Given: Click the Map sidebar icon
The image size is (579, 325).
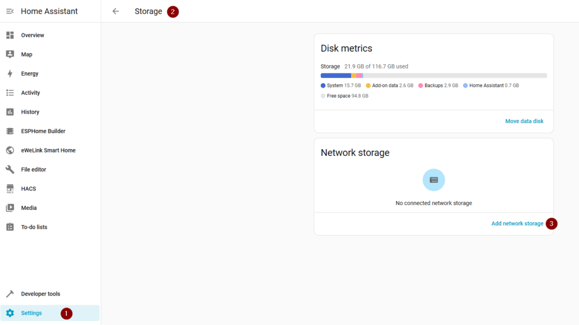Looking at the screenshot, I should pos(10,54).
